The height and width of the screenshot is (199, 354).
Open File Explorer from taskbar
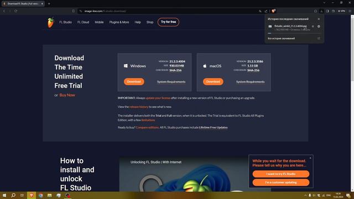click(x=50, y=195)
